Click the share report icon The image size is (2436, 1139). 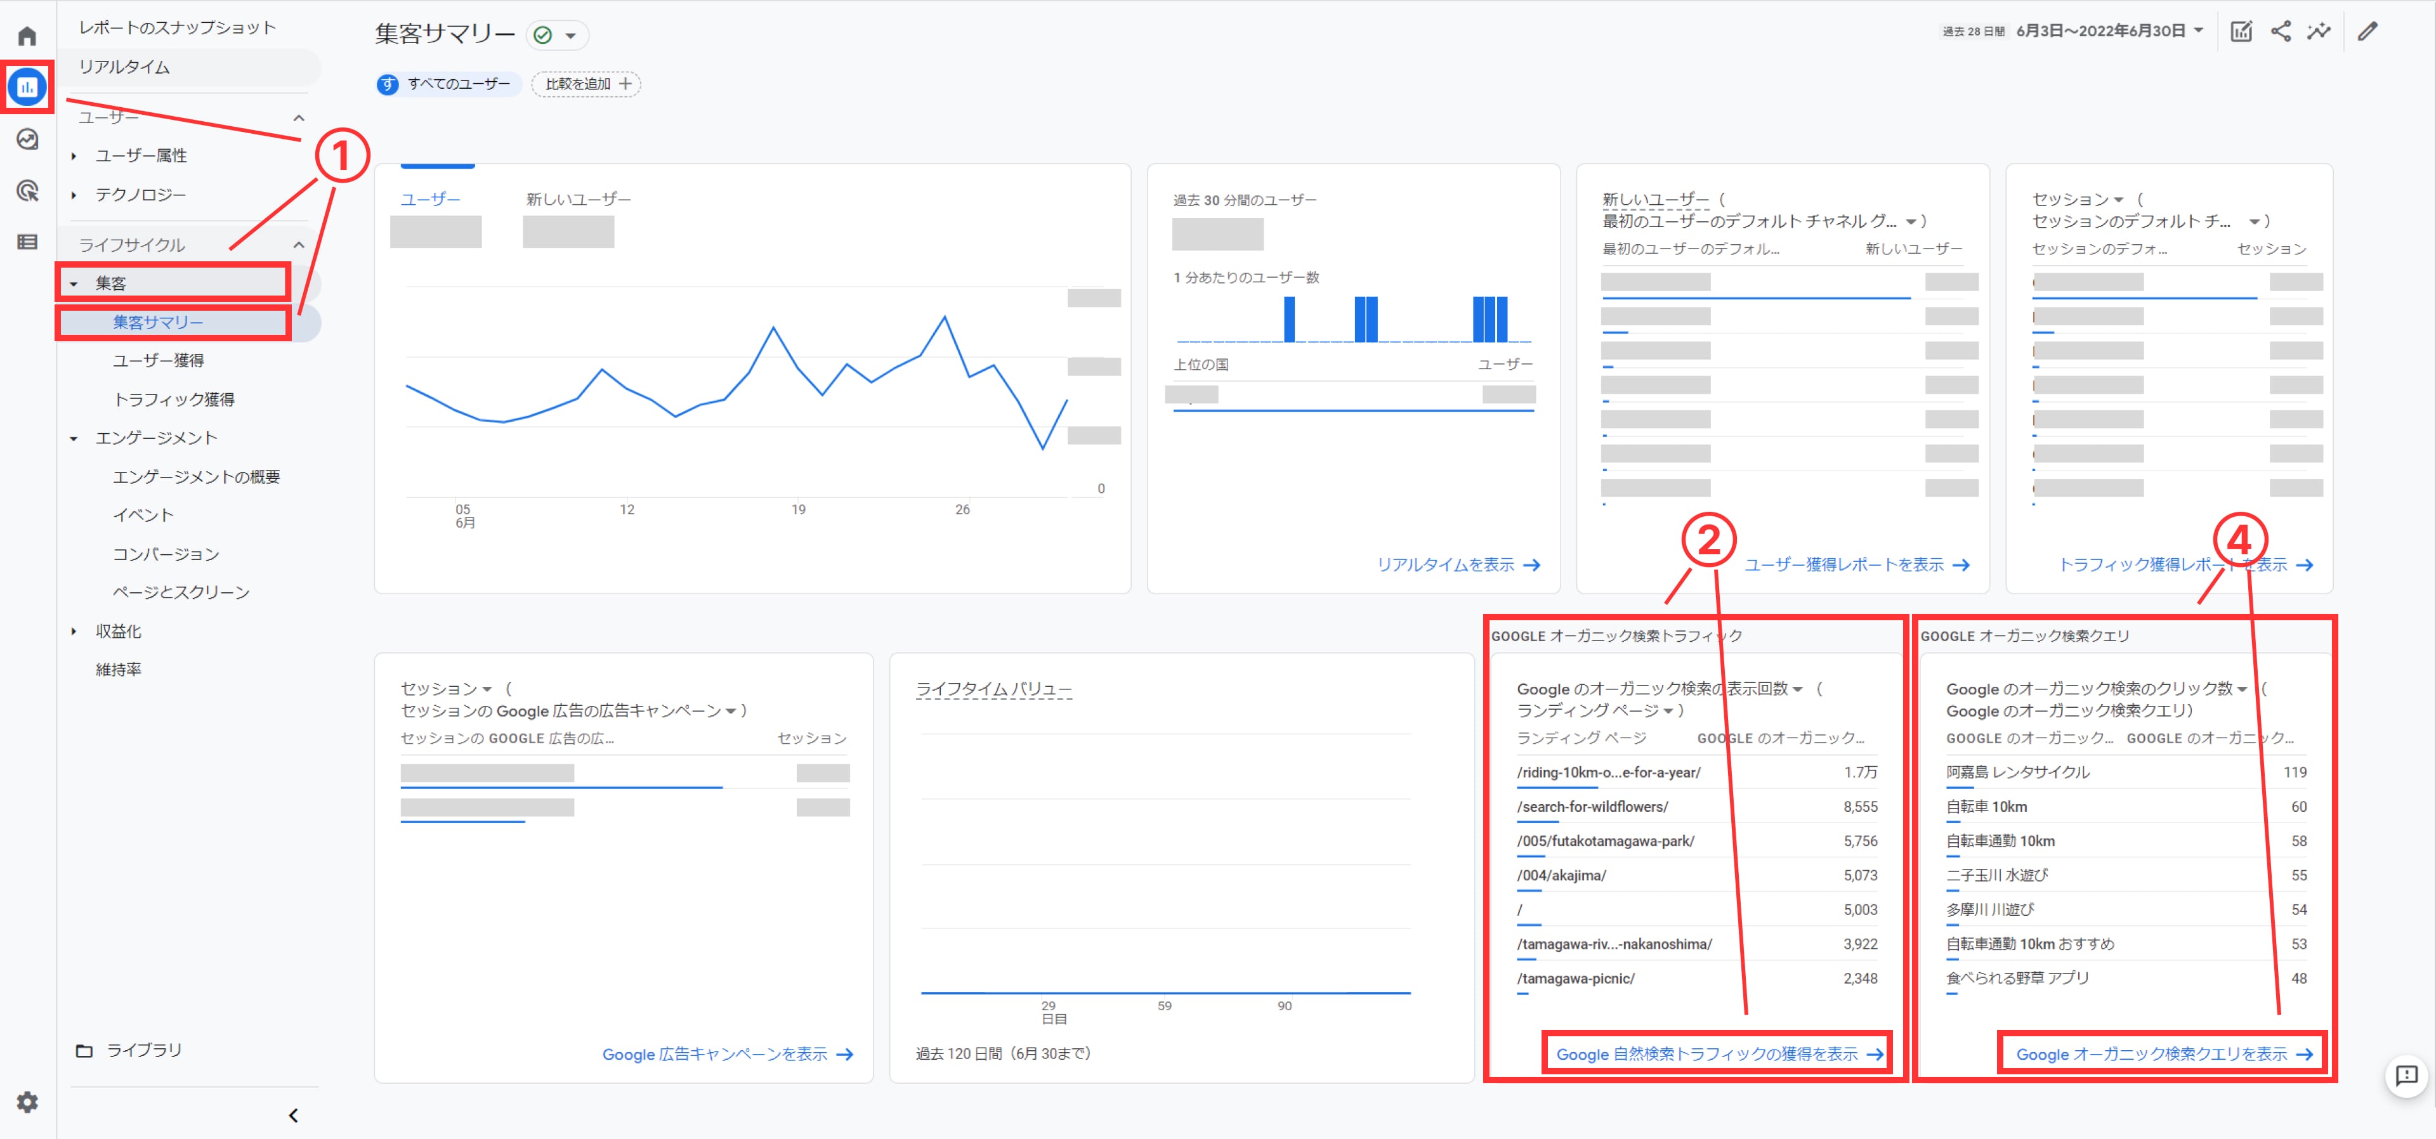tap(2281, 31)
